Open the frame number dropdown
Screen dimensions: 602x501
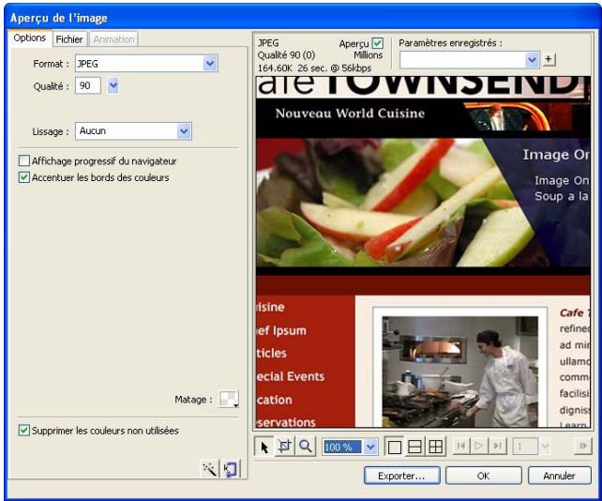coord(545,447)
